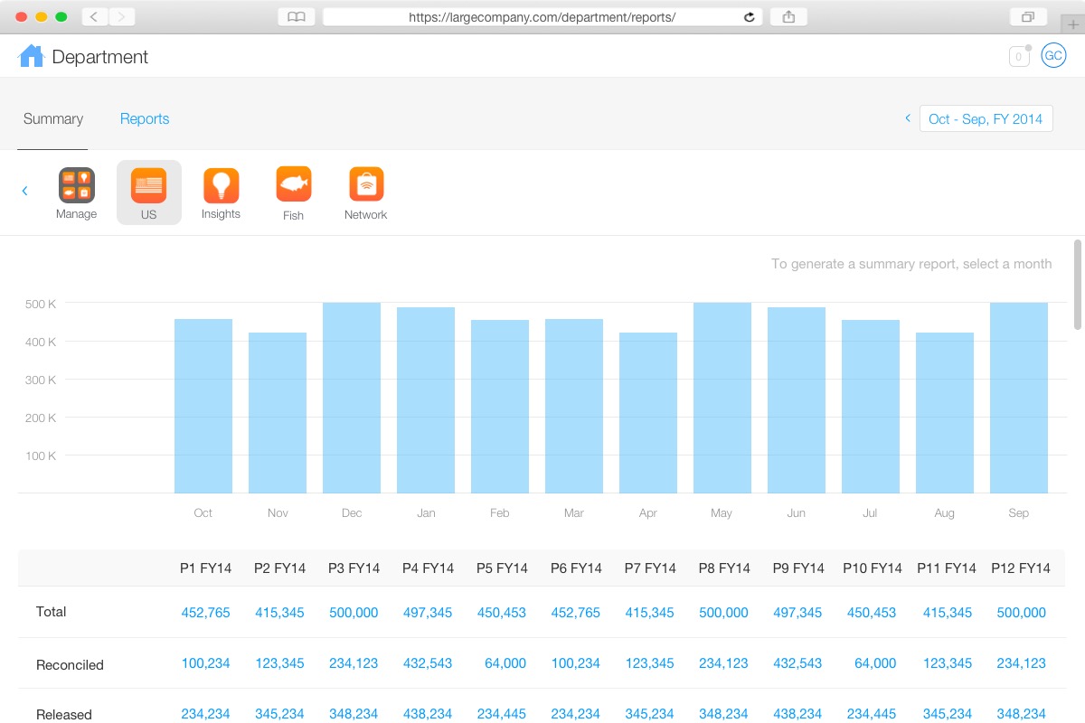Screen dimensions: 1085x723
Task: Click the P6 FY14 column header
Action: point(576,568)
